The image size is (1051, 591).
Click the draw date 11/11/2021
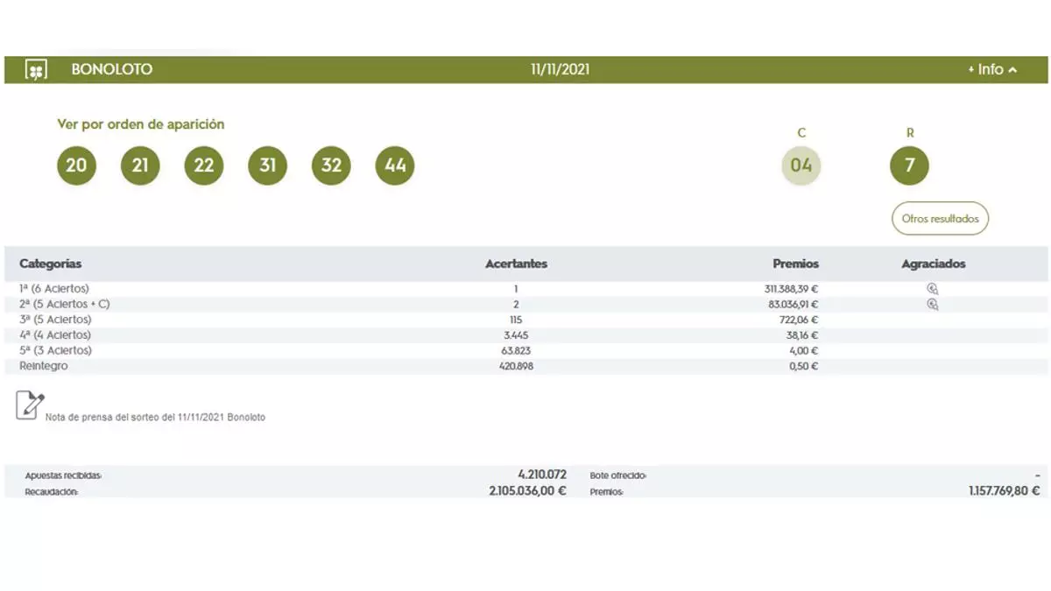[x=560, y=70]
